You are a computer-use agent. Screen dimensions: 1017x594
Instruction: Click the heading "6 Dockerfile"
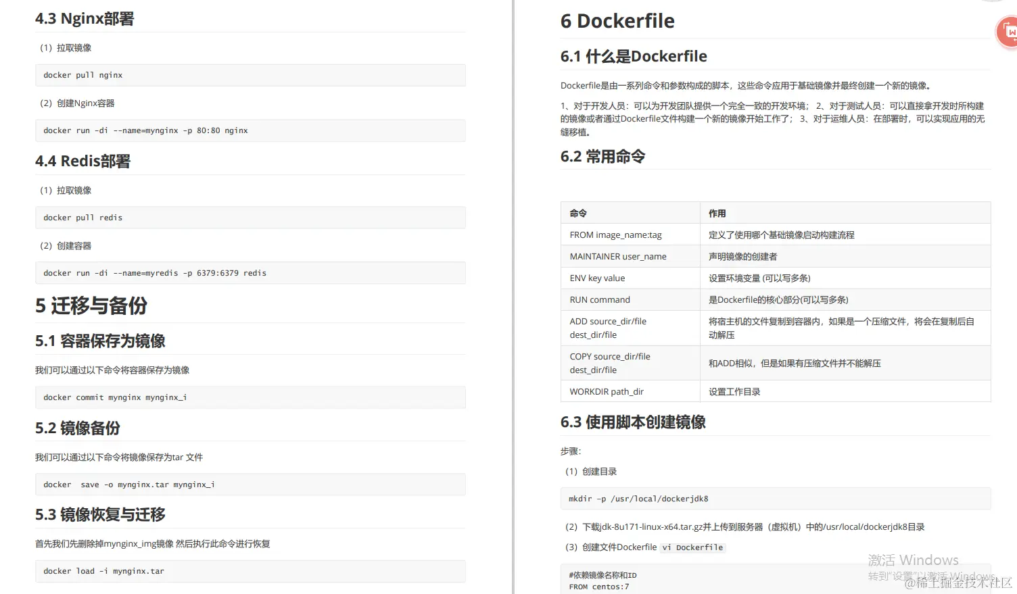click(617, 21)
